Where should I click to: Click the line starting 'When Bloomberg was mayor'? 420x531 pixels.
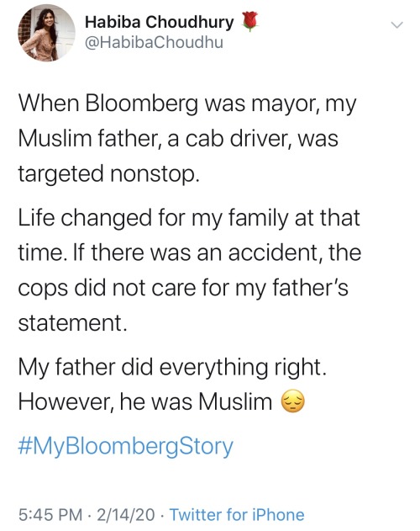click(x=187, y=104)
